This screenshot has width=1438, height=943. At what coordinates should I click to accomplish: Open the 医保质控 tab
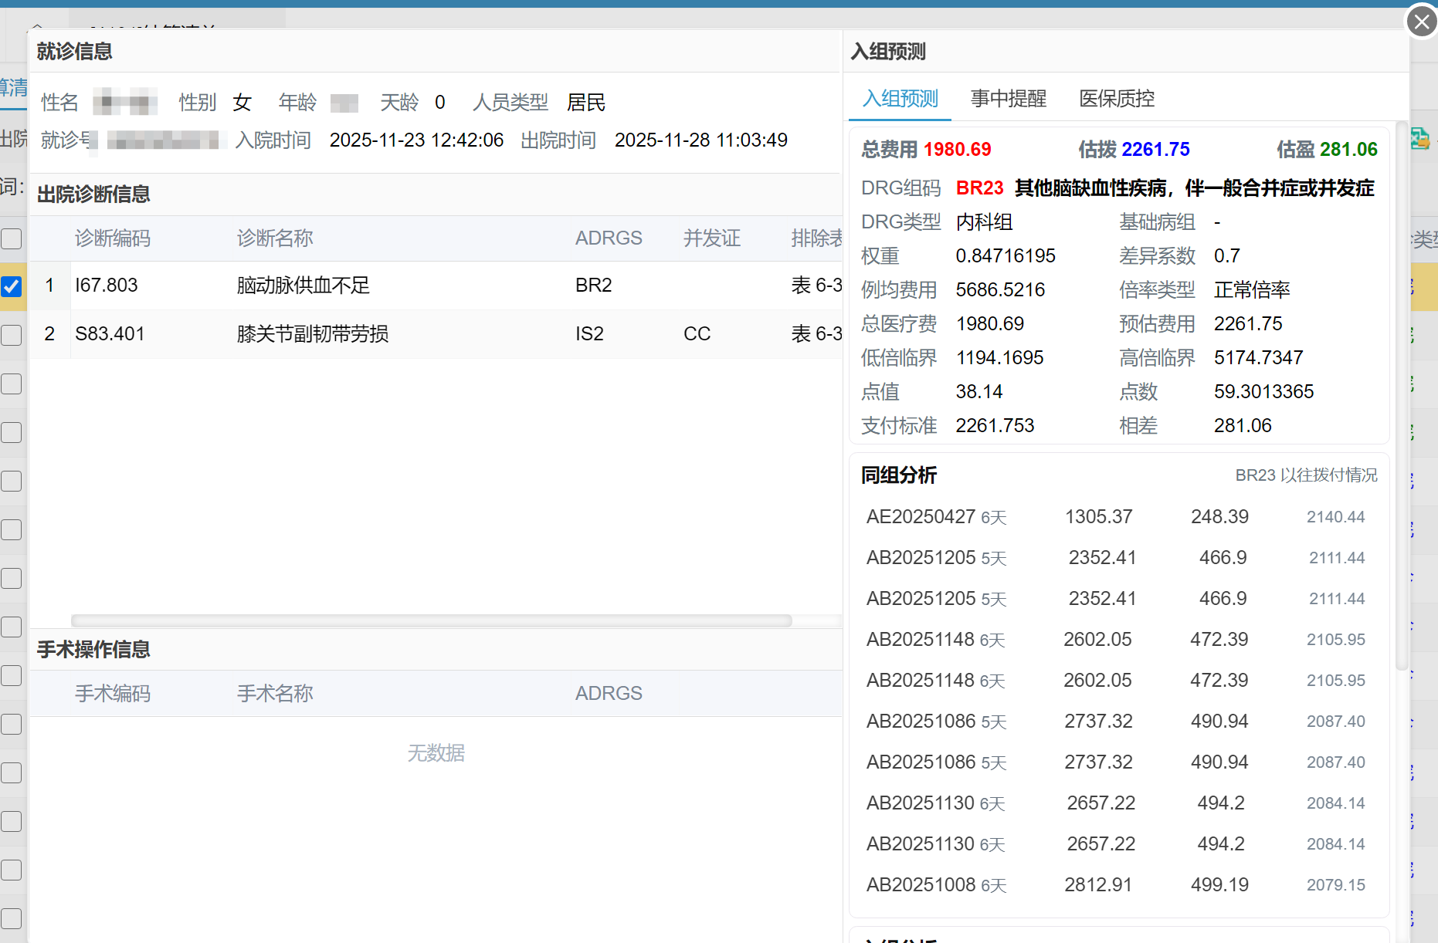point(1116,99)
